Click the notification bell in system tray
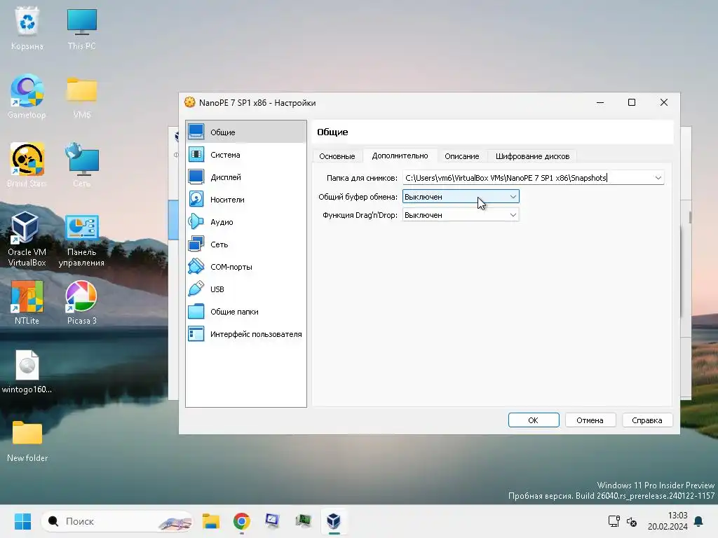Image resolution: width=718 pixels, height=538 pixels. [x=699, y=521]
